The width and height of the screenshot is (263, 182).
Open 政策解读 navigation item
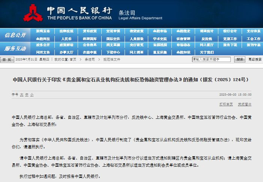(66, 45)
